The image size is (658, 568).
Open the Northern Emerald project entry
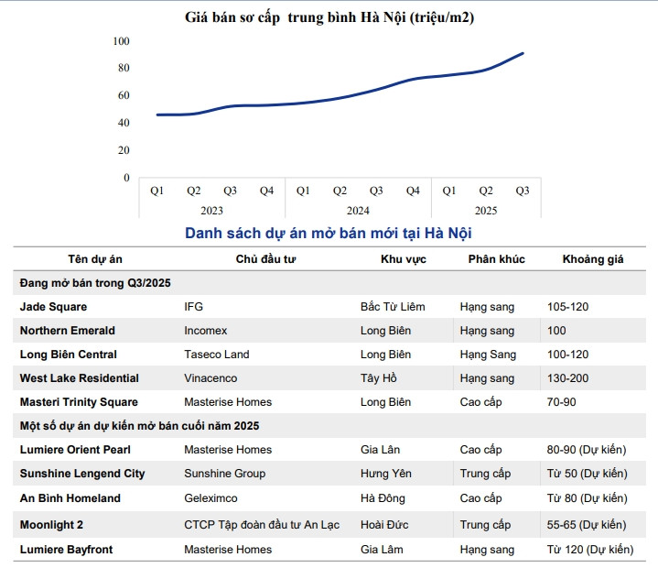click(x=68, y=331)
